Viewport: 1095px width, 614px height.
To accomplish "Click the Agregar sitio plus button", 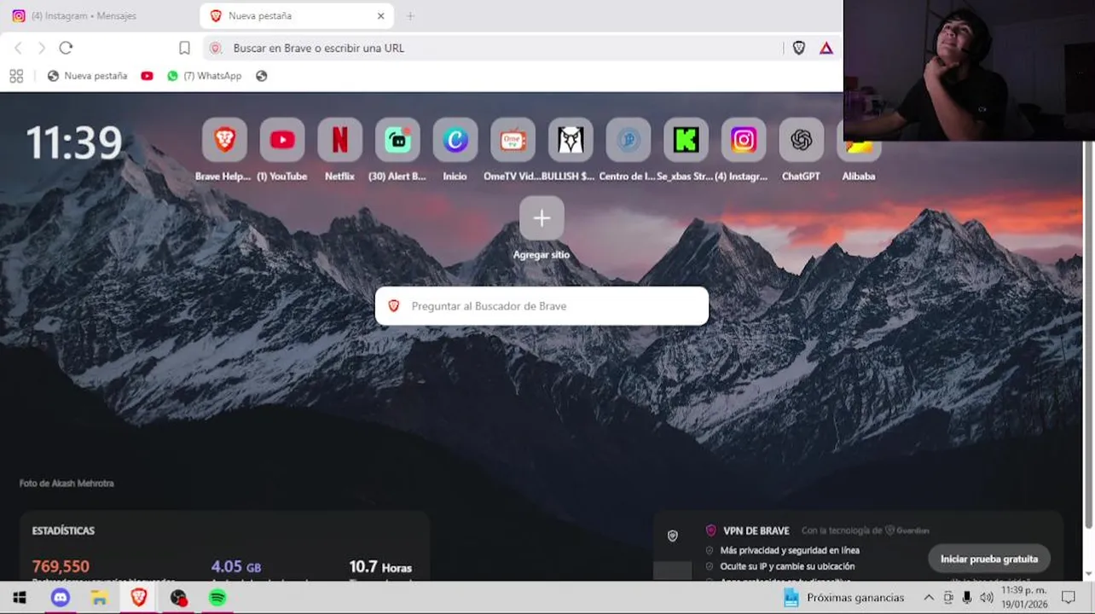I will [542, 218].
